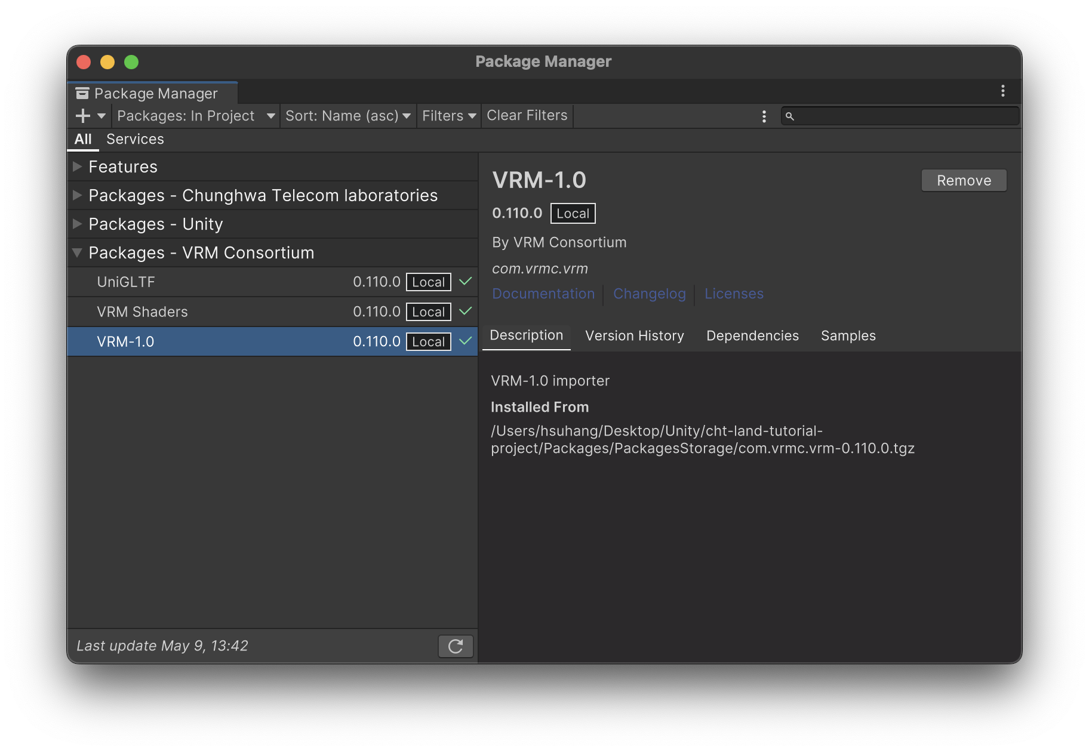Click the 0.110.0 version in details header
The height and width of the screenshot is (752, 1089).
point(517,213)
